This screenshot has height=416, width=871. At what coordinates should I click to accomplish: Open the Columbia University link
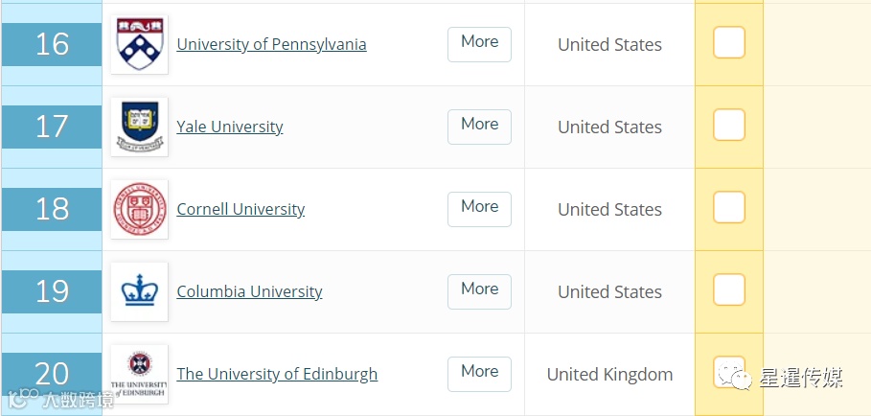click(x=249, y=291)
